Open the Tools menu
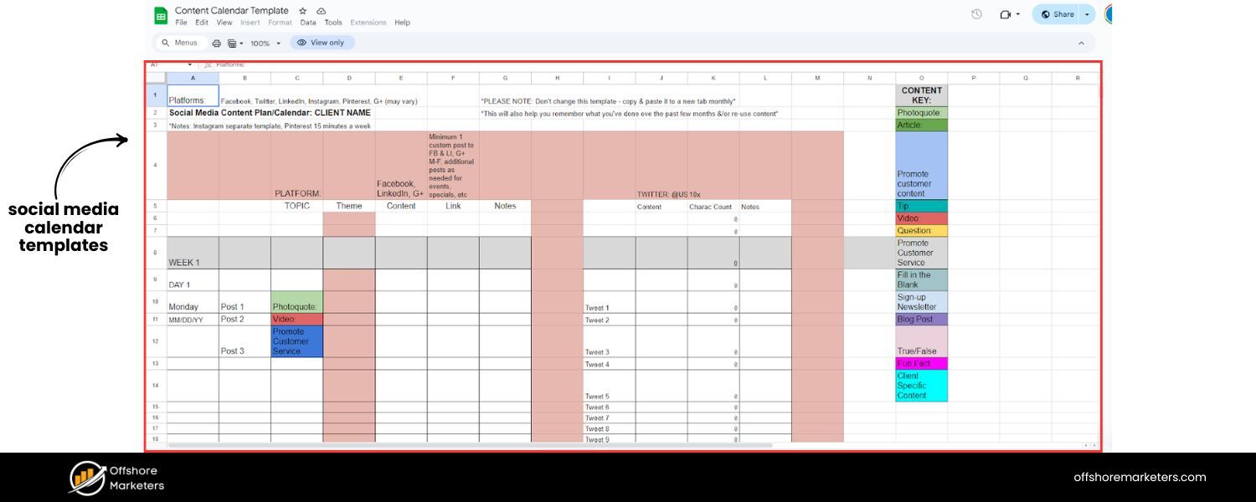The image size is (1256, 502). [333, 23]
